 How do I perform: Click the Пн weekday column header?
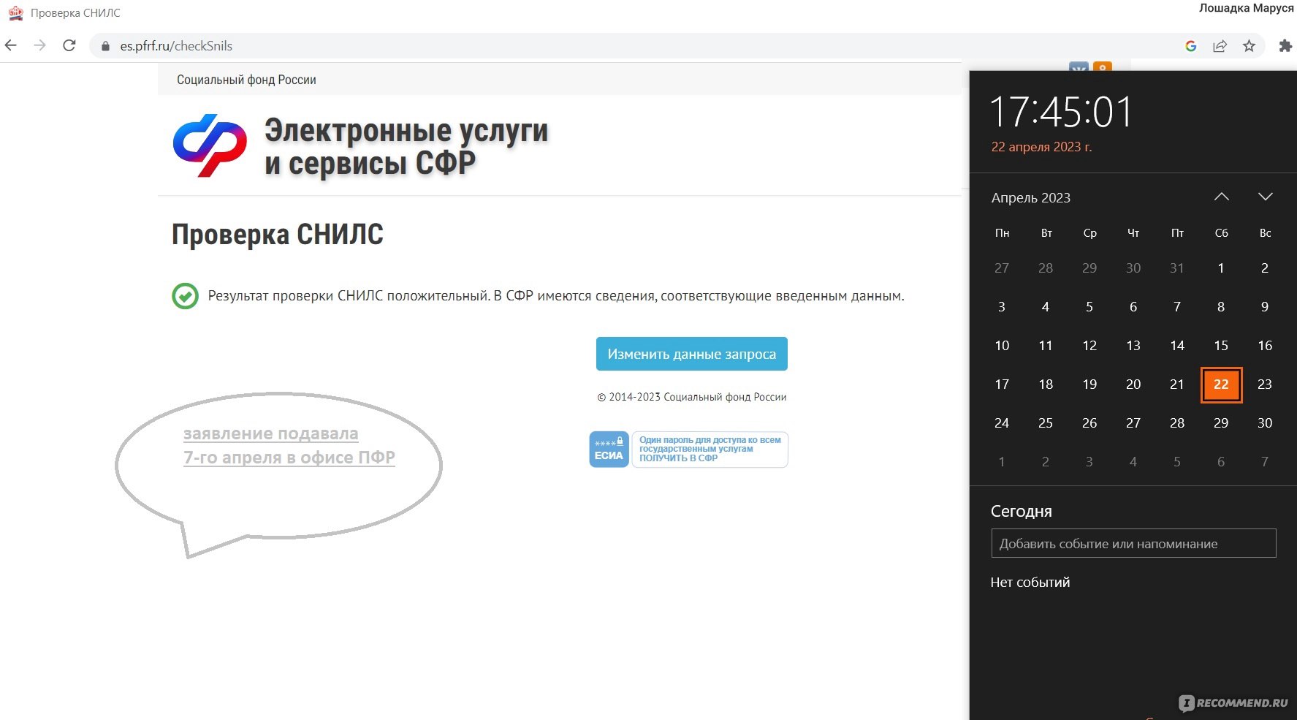(1002, 233)
